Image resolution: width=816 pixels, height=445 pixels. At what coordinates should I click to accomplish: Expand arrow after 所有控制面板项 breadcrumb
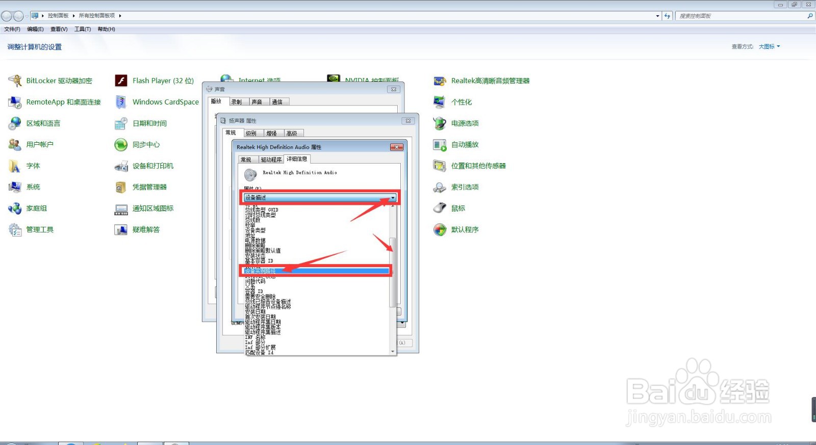click(x=120, y=16)
